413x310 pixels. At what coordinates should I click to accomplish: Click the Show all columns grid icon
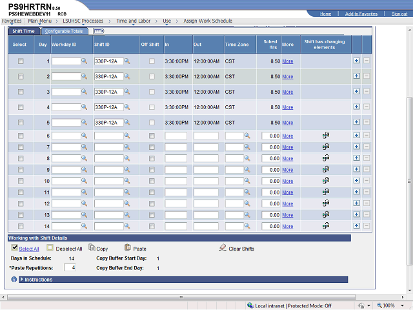coord(99,31)
